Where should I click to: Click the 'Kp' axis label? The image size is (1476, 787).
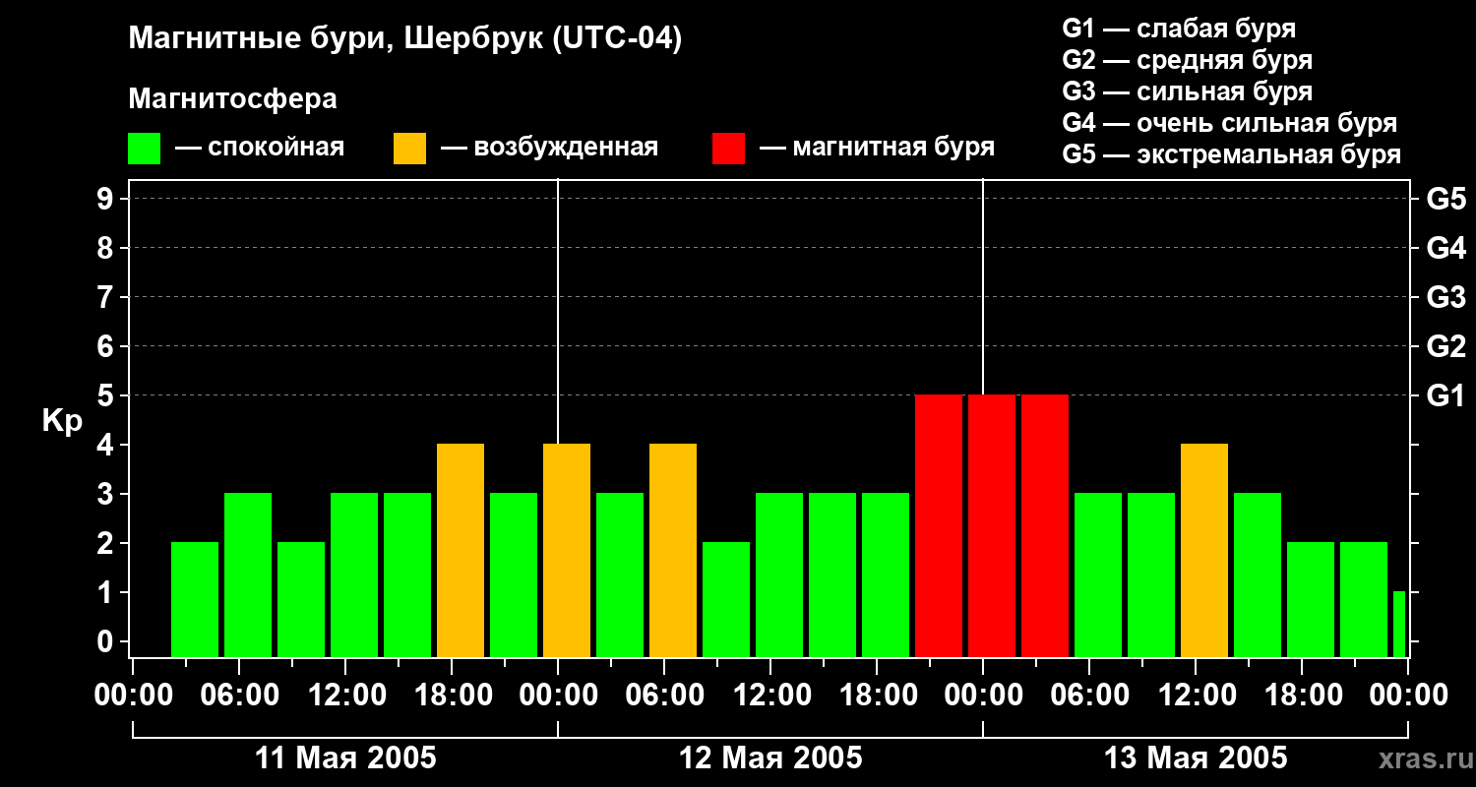[62, 421]
